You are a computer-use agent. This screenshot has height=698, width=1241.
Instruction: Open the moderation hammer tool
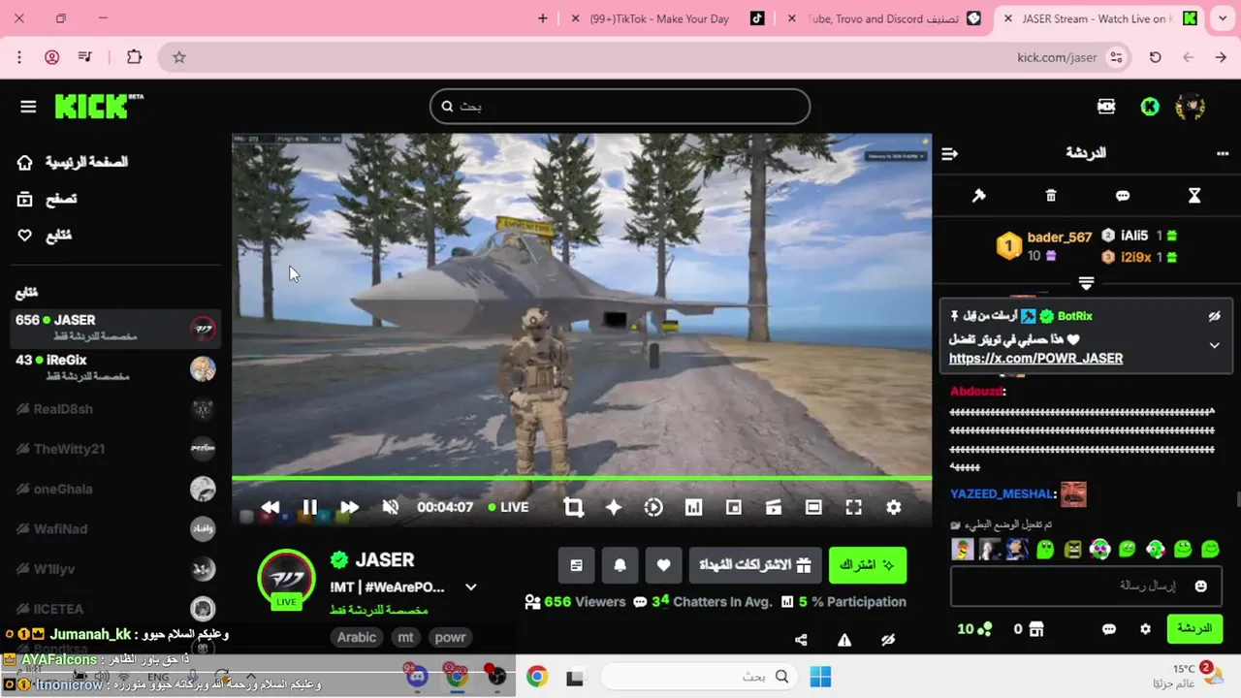coord(979,196)
